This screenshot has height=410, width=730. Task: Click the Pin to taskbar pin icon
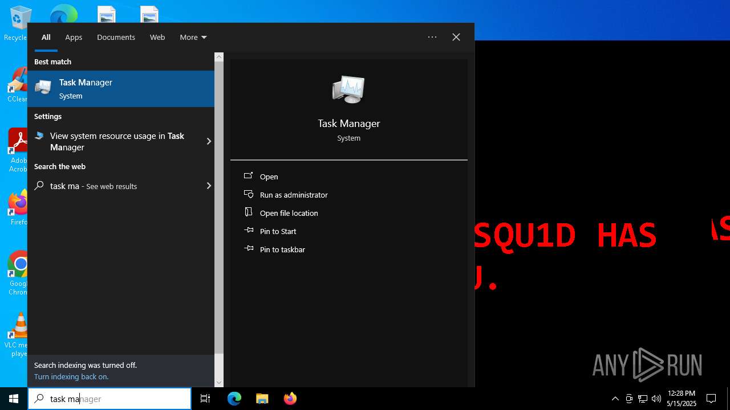point(249,249)
